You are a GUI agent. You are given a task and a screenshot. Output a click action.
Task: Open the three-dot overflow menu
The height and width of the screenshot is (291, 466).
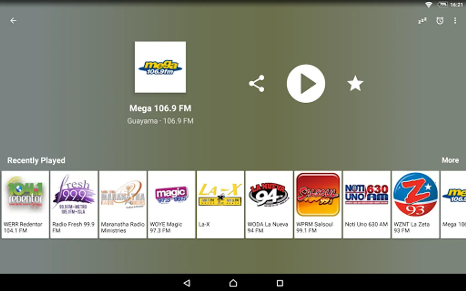(455, 21)
